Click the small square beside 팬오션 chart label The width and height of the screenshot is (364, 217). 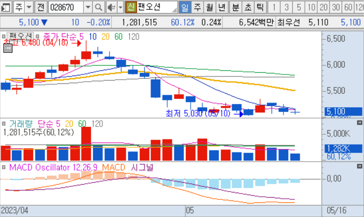pyautogui.click(x=4, y=36)
